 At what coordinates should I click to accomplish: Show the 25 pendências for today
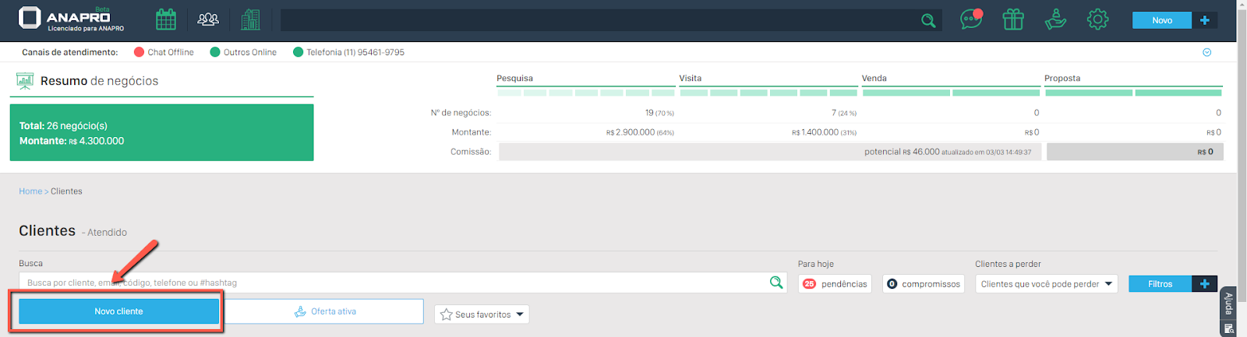[x=835, y=284]
